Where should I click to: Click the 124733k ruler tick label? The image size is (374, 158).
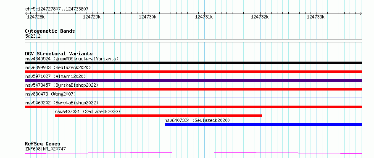point(316,17)
